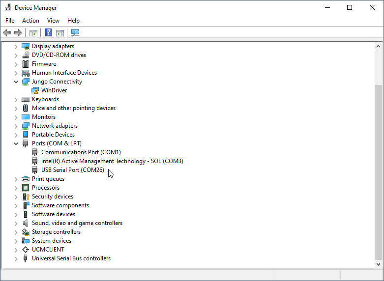Select USB Serial Port (COM26)
The width and height of the screenshot is (384, 281).
click(x=73, y=170)
